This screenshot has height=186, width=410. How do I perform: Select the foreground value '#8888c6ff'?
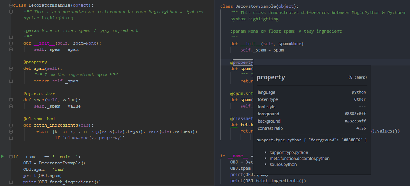tap(355, 114)
